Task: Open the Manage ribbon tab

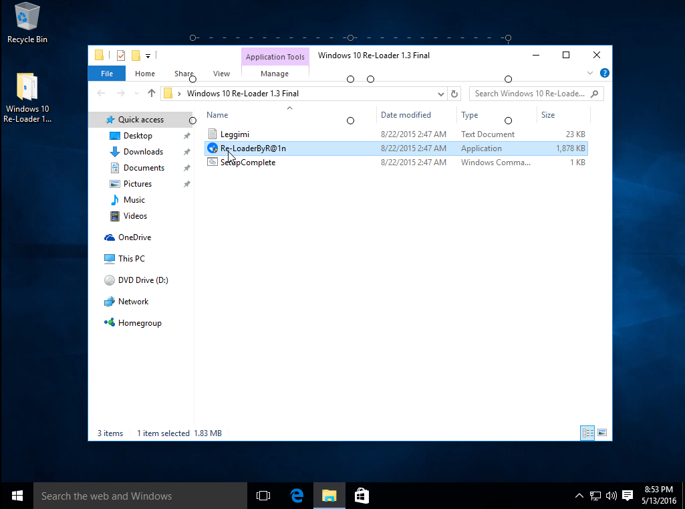Action: 275,74
